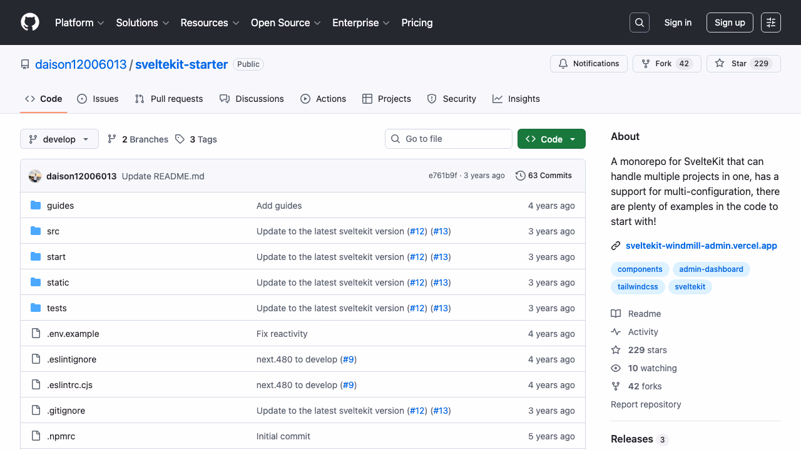
Task: Open the command palette icon top right
Action: [x=770, y=22]
